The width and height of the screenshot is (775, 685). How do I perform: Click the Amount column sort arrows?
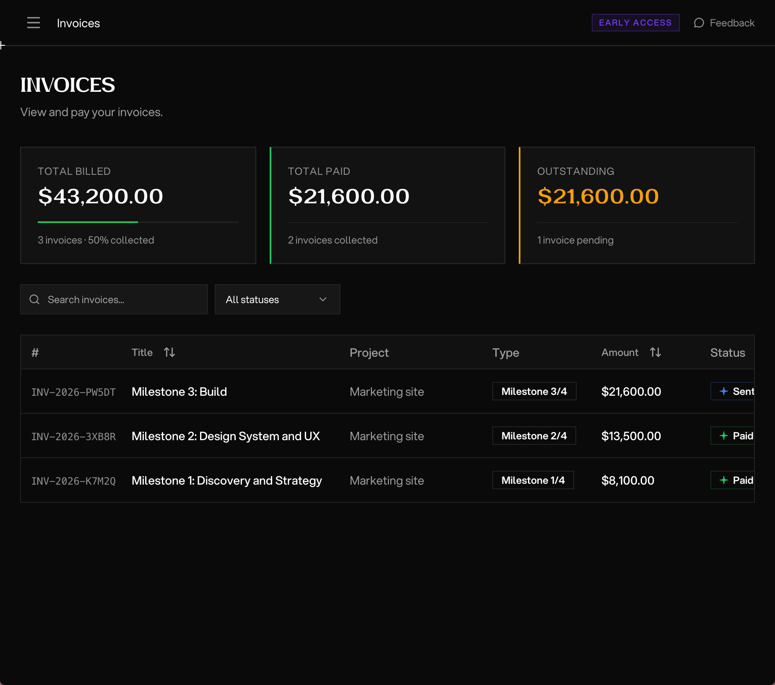(x=655, y=352)
